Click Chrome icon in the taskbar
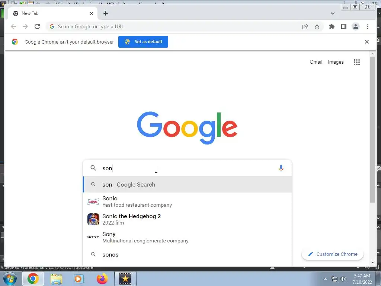Viewport: 381px width, 286px height. tap(33, 279)
